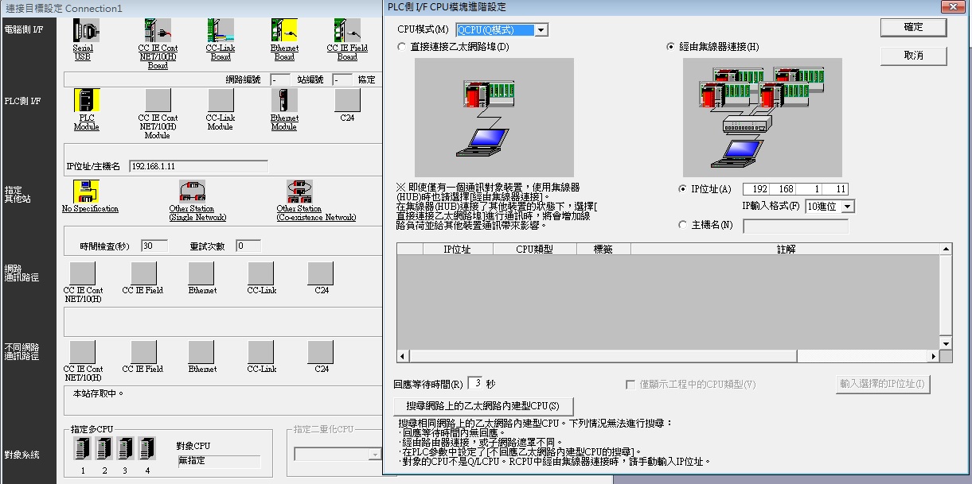Click the 確定 button
972x484 pixels.
[x=913, y=27]
